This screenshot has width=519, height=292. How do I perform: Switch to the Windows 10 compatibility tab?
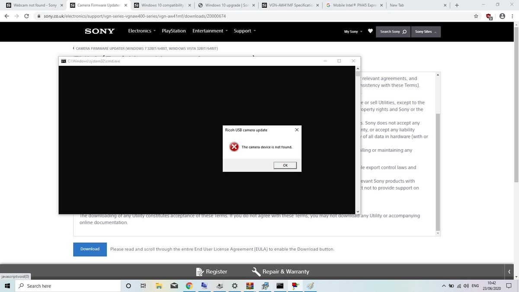point(163,5)
